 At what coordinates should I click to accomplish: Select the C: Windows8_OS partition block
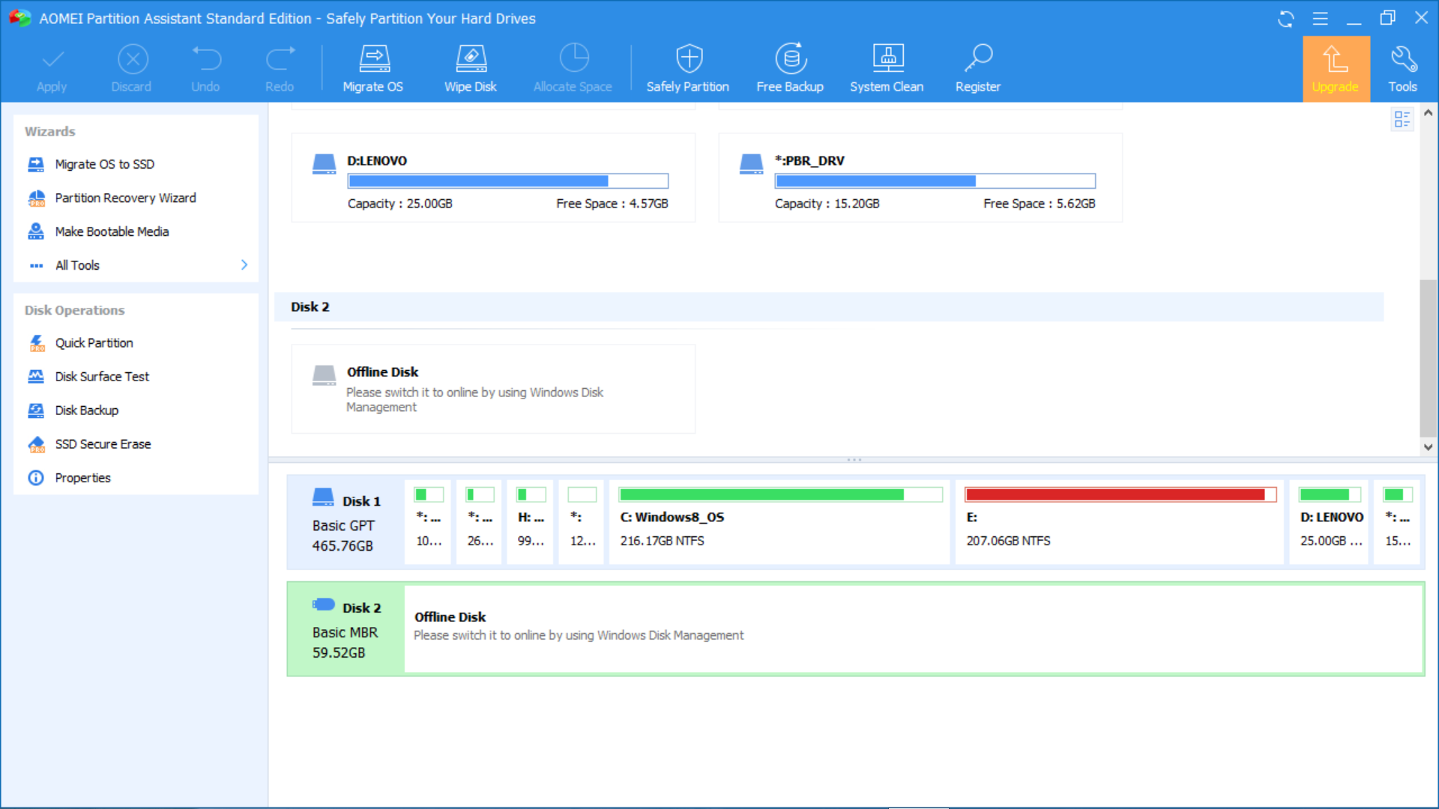pos(779,522)
